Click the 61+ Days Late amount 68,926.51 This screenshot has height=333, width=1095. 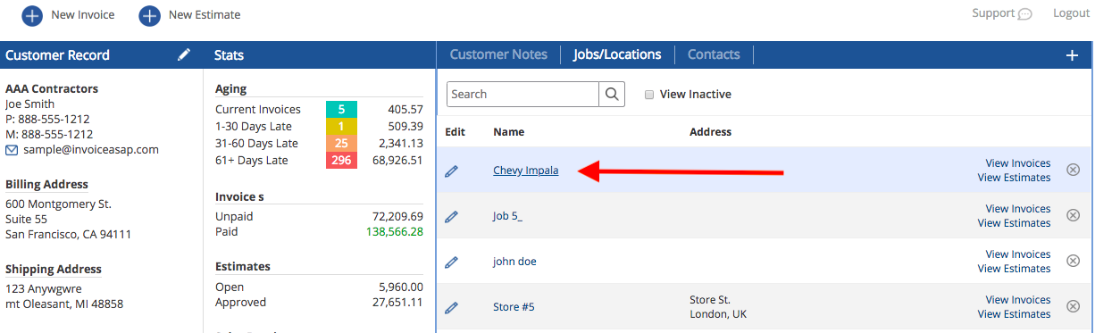pyautogui.click(x=397, y=160)
